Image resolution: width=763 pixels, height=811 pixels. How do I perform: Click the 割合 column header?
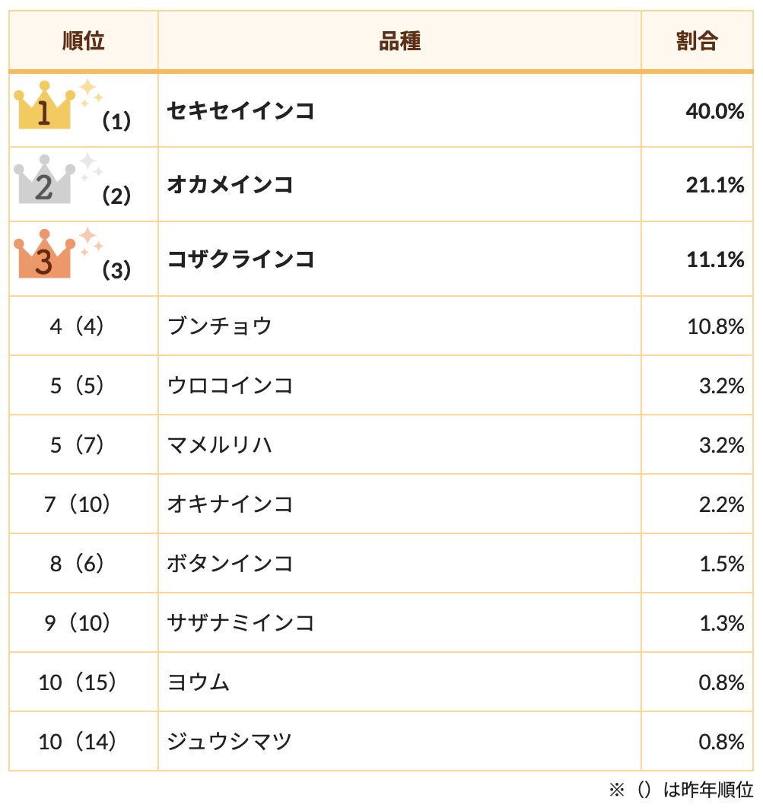[x=696, y=41]
